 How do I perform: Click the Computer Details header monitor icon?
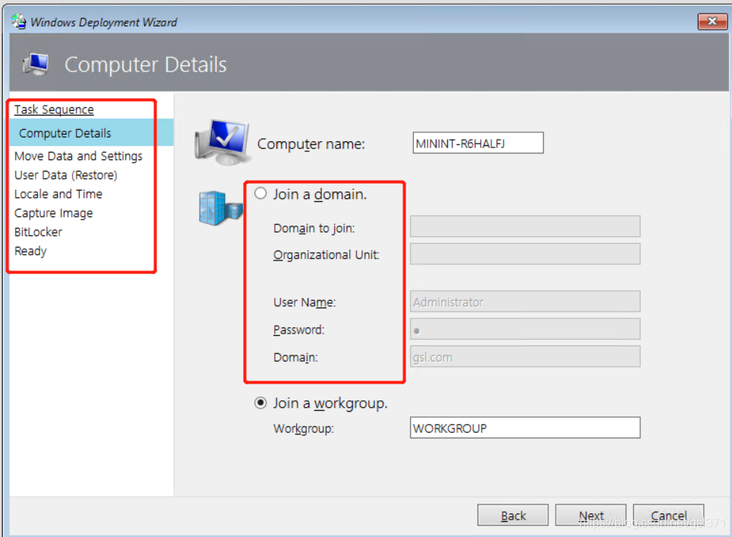[36, 64]
